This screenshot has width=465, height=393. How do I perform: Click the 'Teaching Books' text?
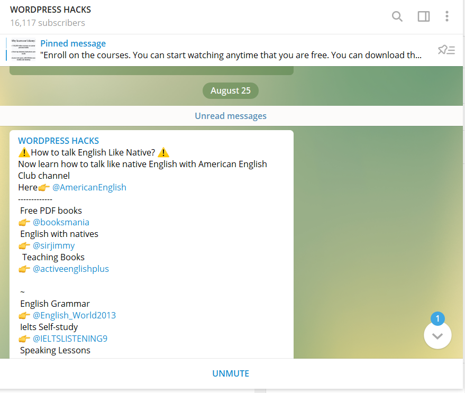(53, 257)
